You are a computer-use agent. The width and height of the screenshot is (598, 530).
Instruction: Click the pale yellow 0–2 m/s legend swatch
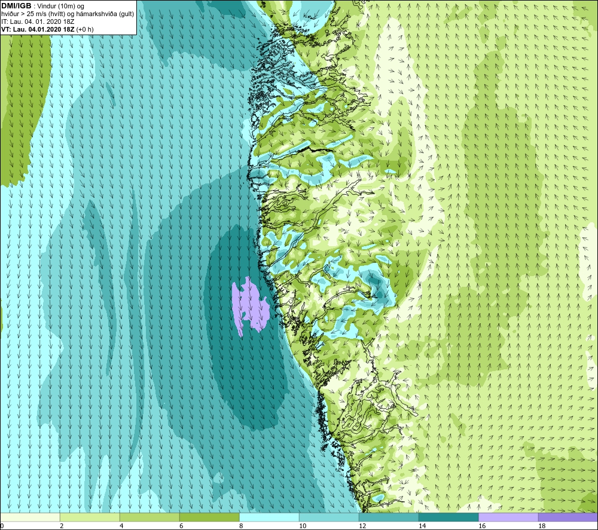point(30,517)
